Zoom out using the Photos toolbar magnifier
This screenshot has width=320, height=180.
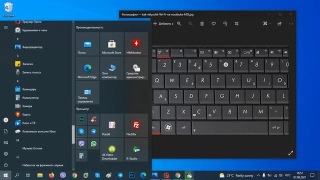coord(190,23)
